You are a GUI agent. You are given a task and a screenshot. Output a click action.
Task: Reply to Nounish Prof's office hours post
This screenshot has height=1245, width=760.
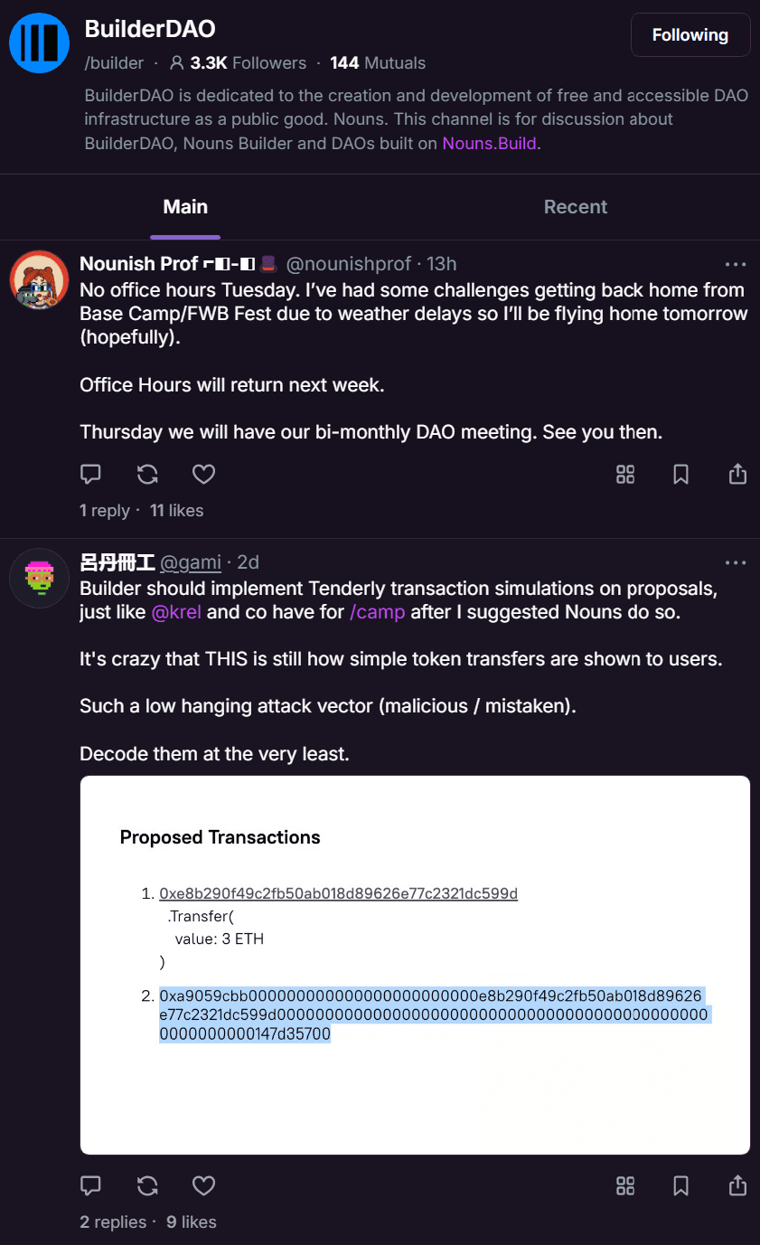tap(90, 474)
